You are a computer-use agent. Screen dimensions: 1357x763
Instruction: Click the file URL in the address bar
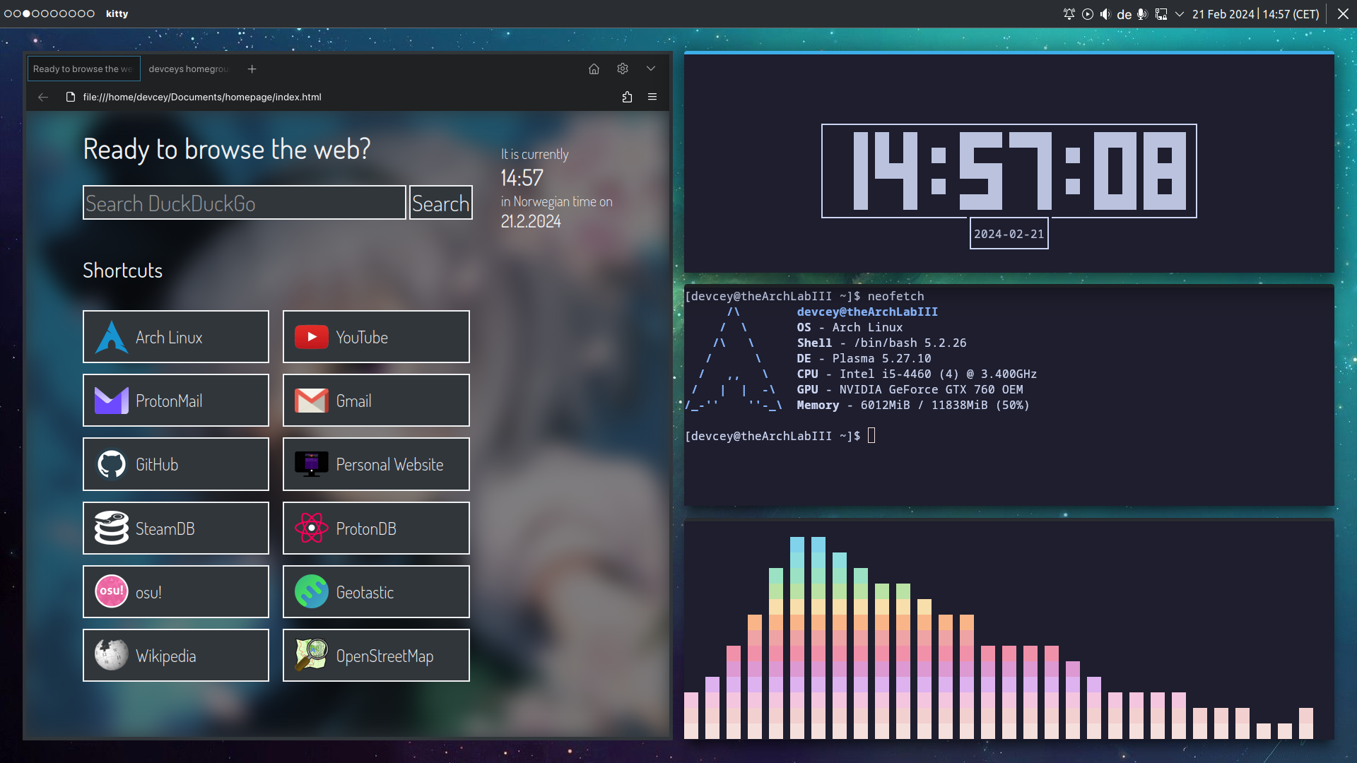point(202,97)
